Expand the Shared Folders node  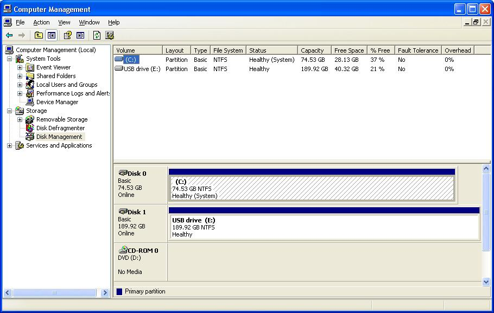pyautogui.click(x=20, y=76)
